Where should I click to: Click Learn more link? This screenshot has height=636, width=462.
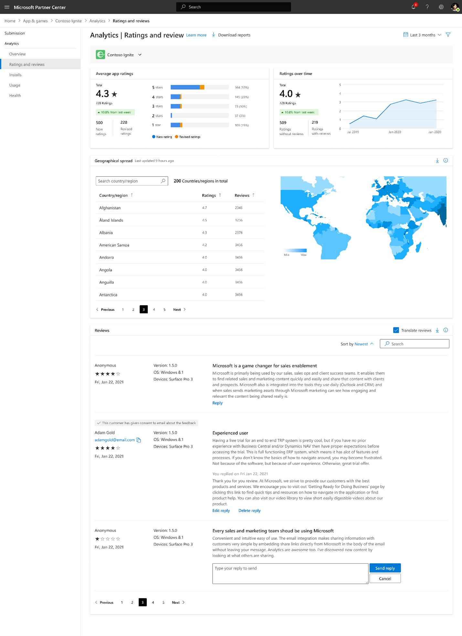point(196,35)
